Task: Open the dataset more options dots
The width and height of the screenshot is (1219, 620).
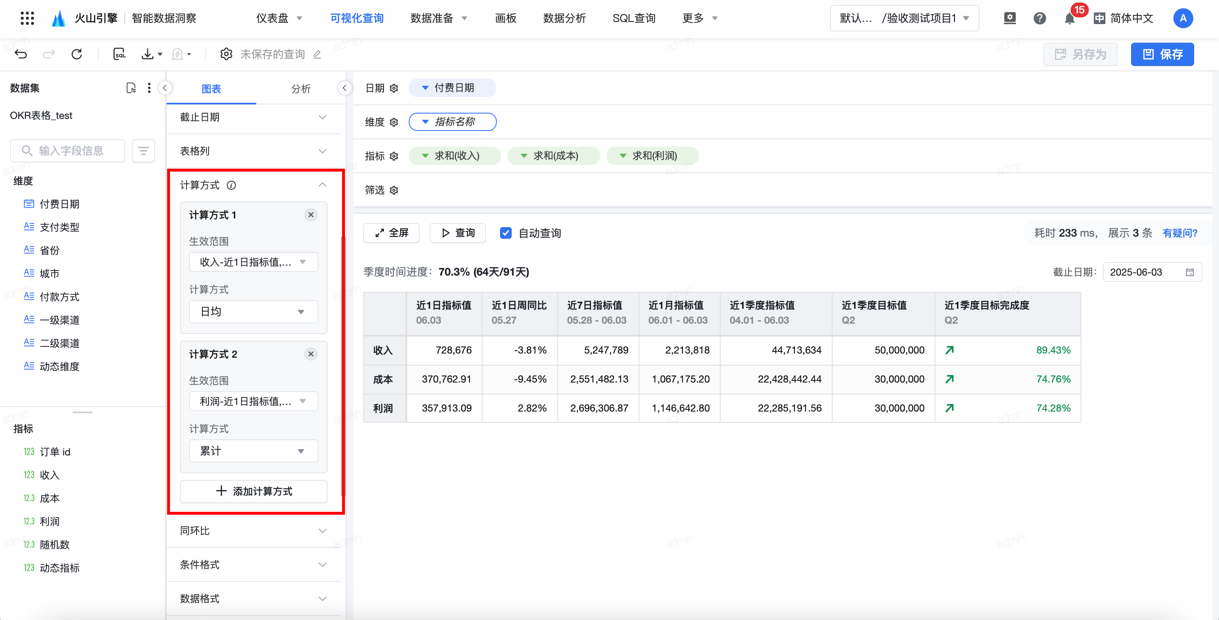Action: pos(149,88)
